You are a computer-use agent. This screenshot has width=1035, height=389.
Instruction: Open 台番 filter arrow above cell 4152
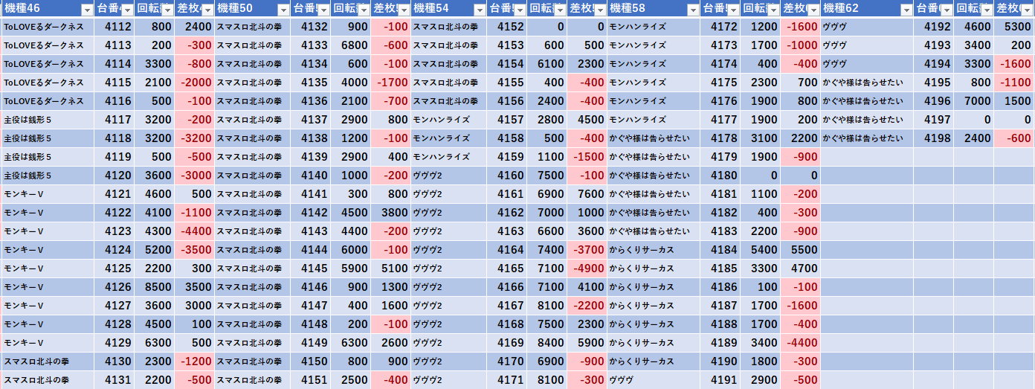point(520,10)
